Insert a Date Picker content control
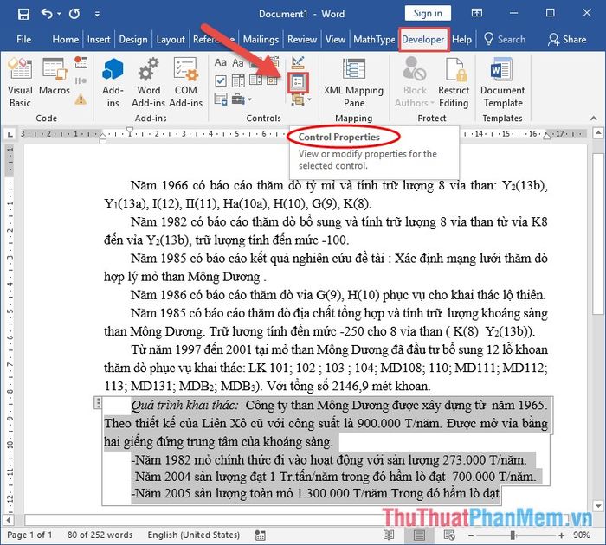 tap(273, 80)
